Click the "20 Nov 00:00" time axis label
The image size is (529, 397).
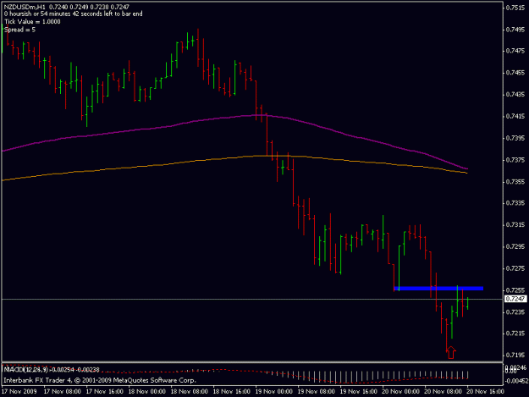401,392
